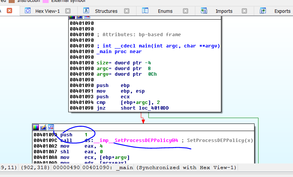Set node color on SetProcessDEPPolicy block
The image size is (293, 177).
click(36, 127)
